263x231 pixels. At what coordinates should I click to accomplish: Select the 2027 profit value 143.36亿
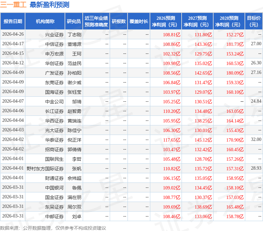point(203,44)
